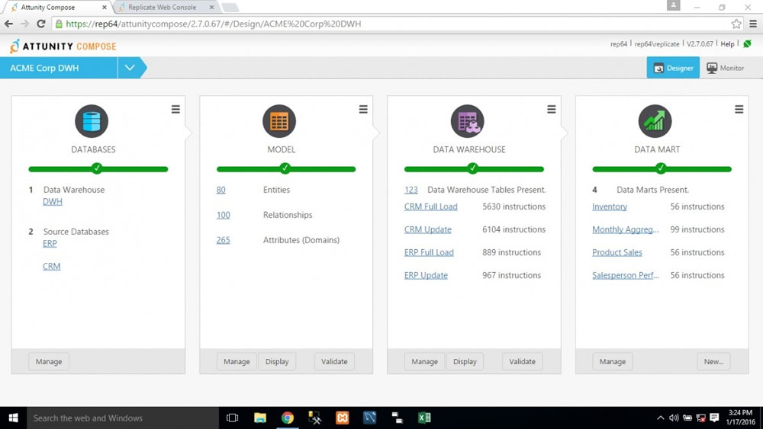Click Manage in the Data Warehouse panel
Viewport: 763px width, 429px height.
(425, 361)
